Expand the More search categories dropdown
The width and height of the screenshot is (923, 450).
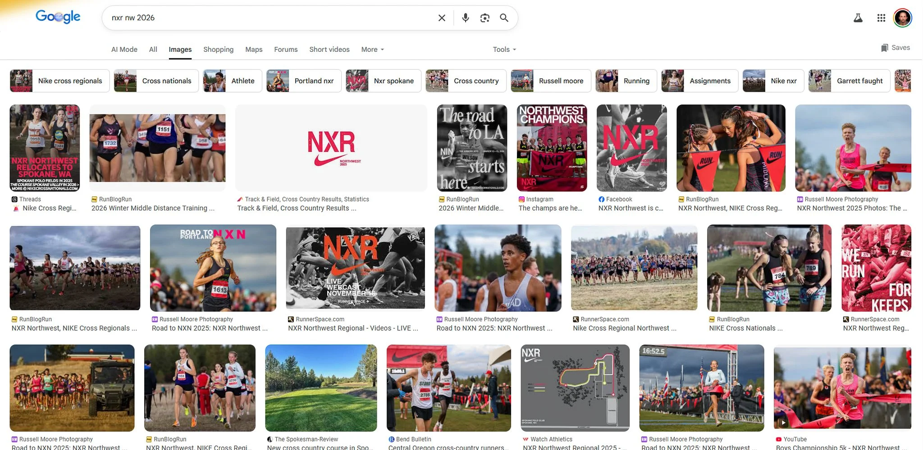tap(372, 50)
